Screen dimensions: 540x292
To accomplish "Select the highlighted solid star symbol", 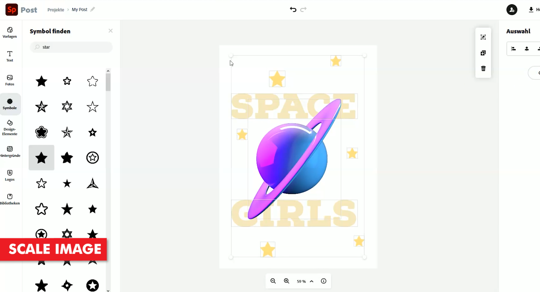I will [x=41, y=158].
